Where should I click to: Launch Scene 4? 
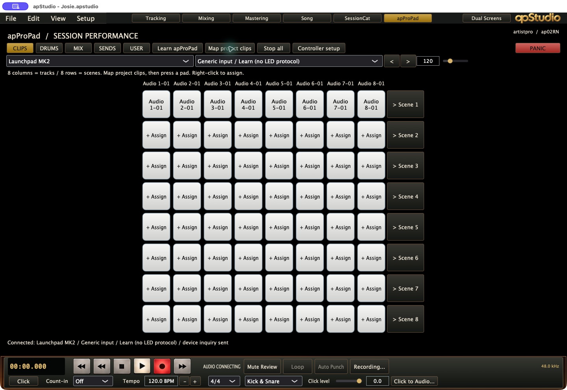tap(406, 196)
